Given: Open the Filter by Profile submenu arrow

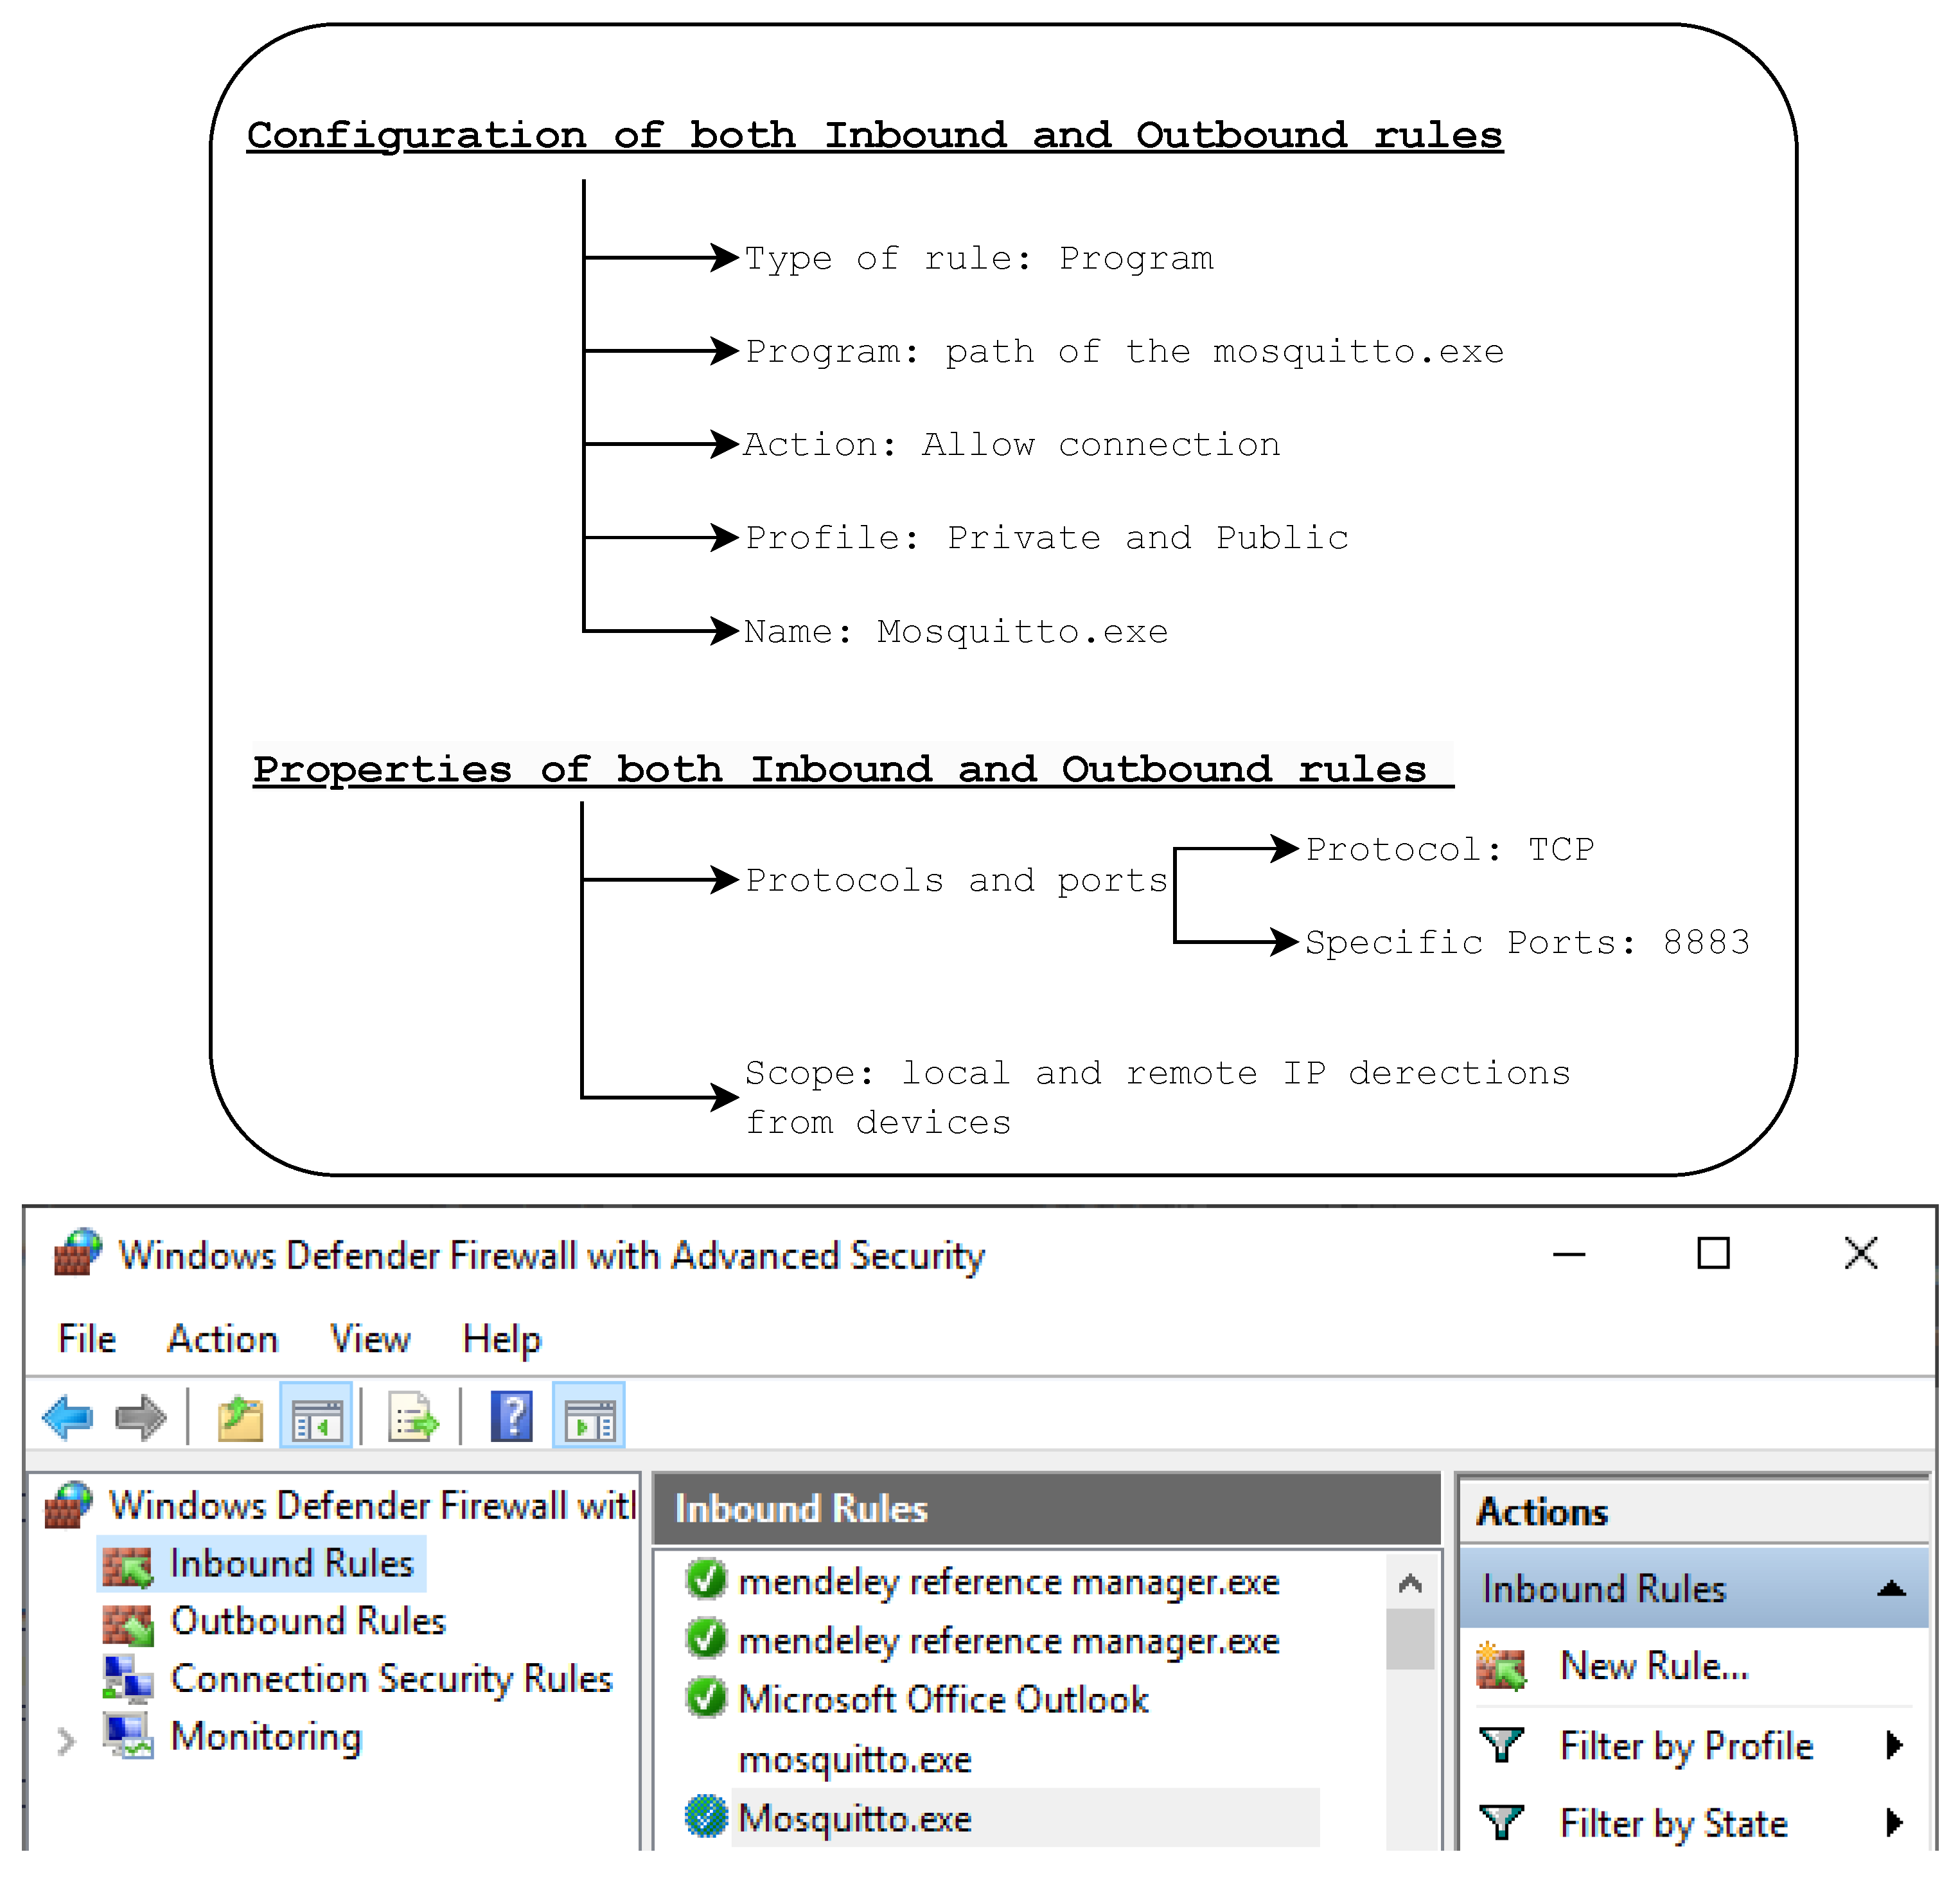Looking at the screenshot, I should click(1894, 1745).
